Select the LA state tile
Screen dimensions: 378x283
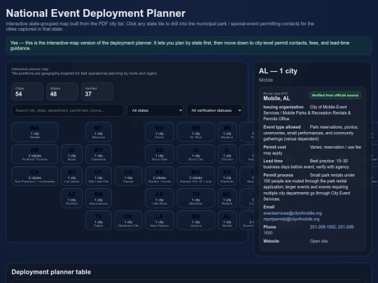(x=160, y=220)
